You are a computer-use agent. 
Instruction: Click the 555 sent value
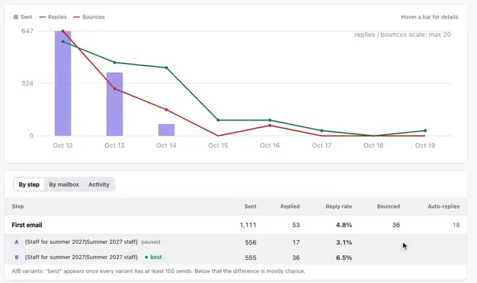click(x=250, y=257)
